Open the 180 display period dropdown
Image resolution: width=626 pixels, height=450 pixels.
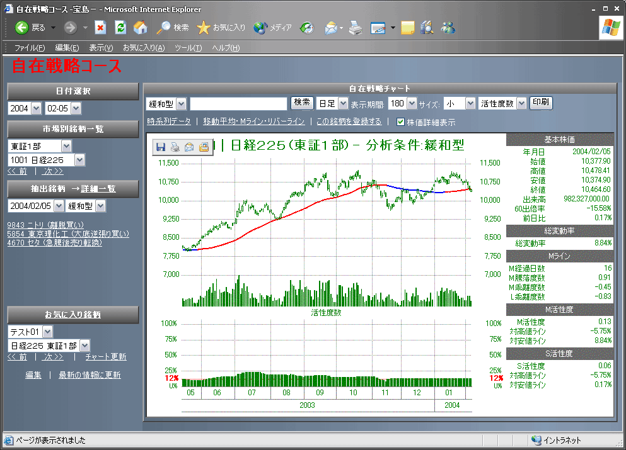(412, 104)
